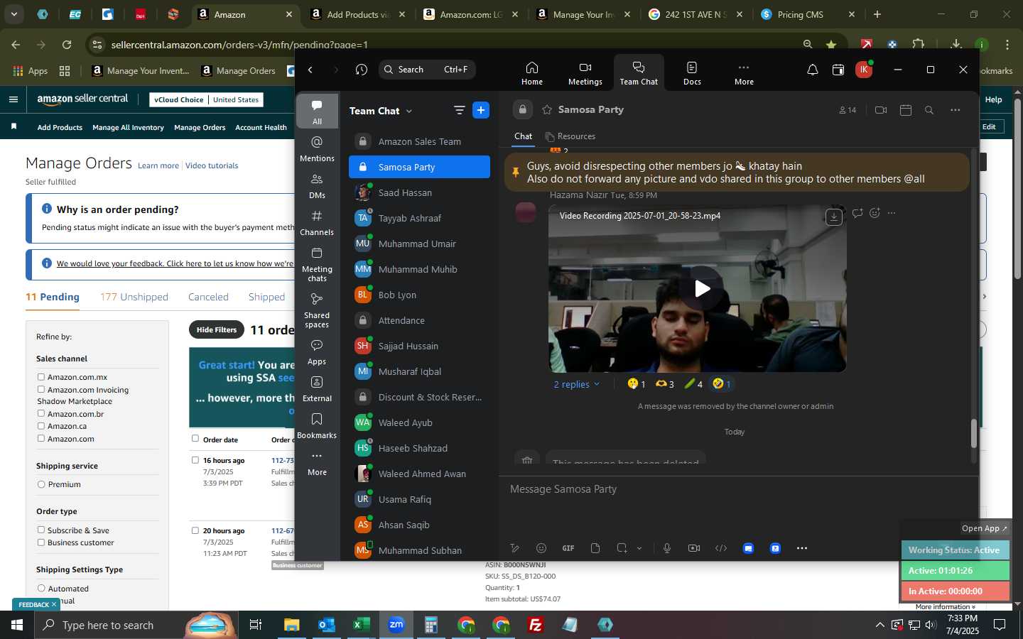Viewport: 1023px width, 639px height.
Task: Click Zoom Search box
Action: click(x=427, y=70)
